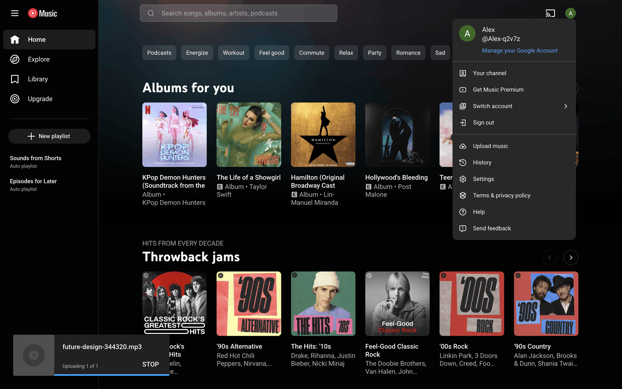Viewport: 622px width, 389px height.
Task: Expand the Switch account submenu chevron
Action: pos(566,106)
